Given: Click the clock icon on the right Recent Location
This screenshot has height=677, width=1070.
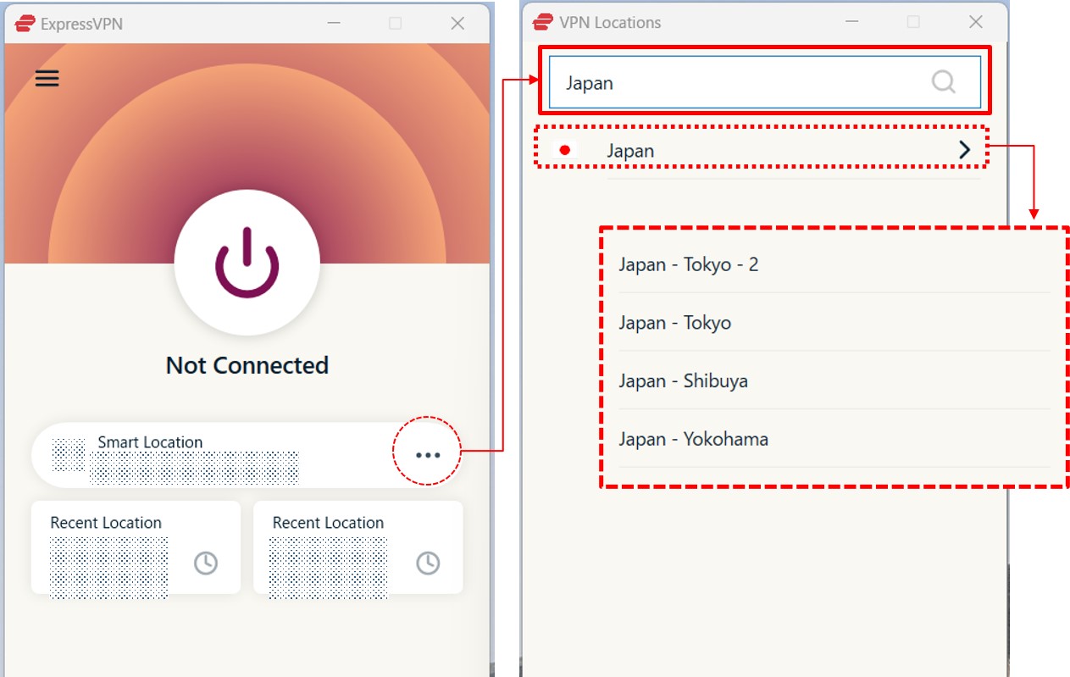Looking at the screenshot, I should [427, 563].
